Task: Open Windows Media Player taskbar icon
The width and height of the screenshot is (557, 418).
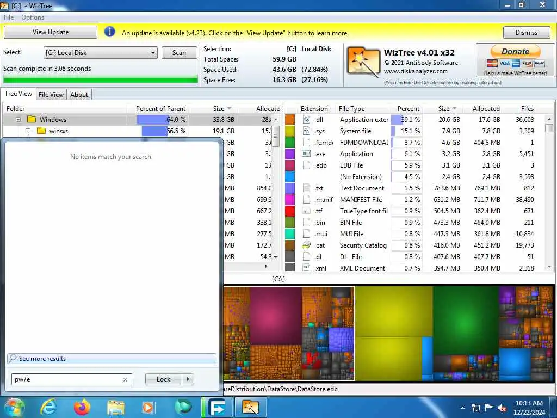Action: tap(148, 407)
